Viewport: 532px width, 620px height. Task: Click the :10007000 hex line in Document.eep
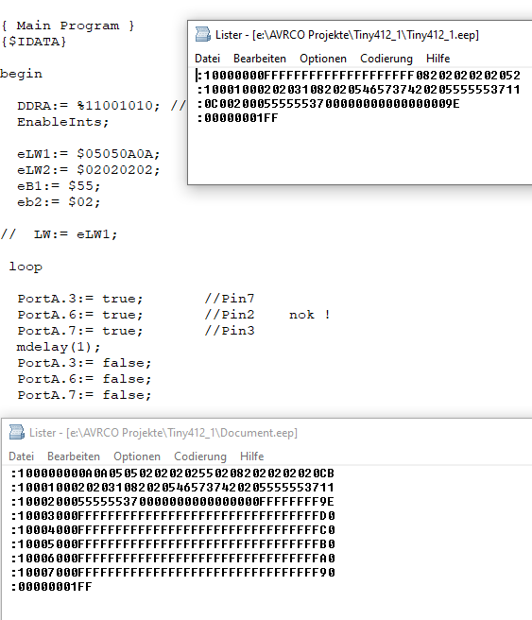pos(173,572)
